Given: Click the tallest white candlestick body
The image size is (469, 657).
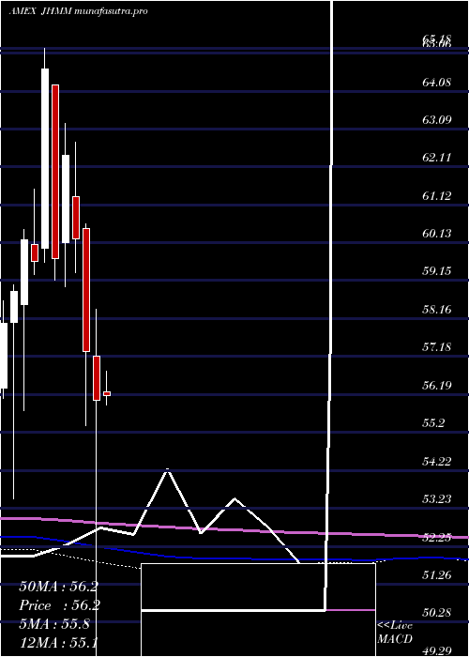Looking at the screenshot, I should (x=45, y=159).
